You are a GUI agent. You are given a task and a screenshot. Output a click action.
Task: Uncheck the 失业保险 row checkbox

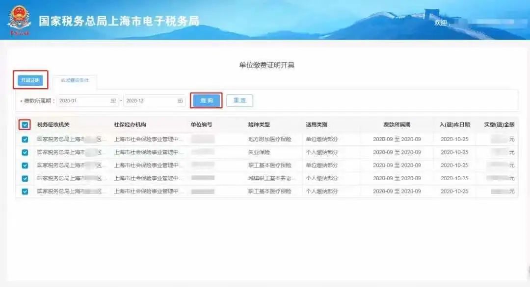click(24, 152)
